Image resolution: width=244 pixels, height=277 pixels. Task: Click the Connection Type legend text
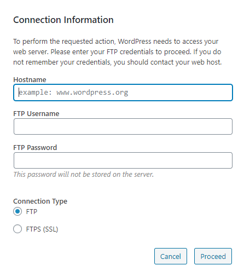point(40,201)
